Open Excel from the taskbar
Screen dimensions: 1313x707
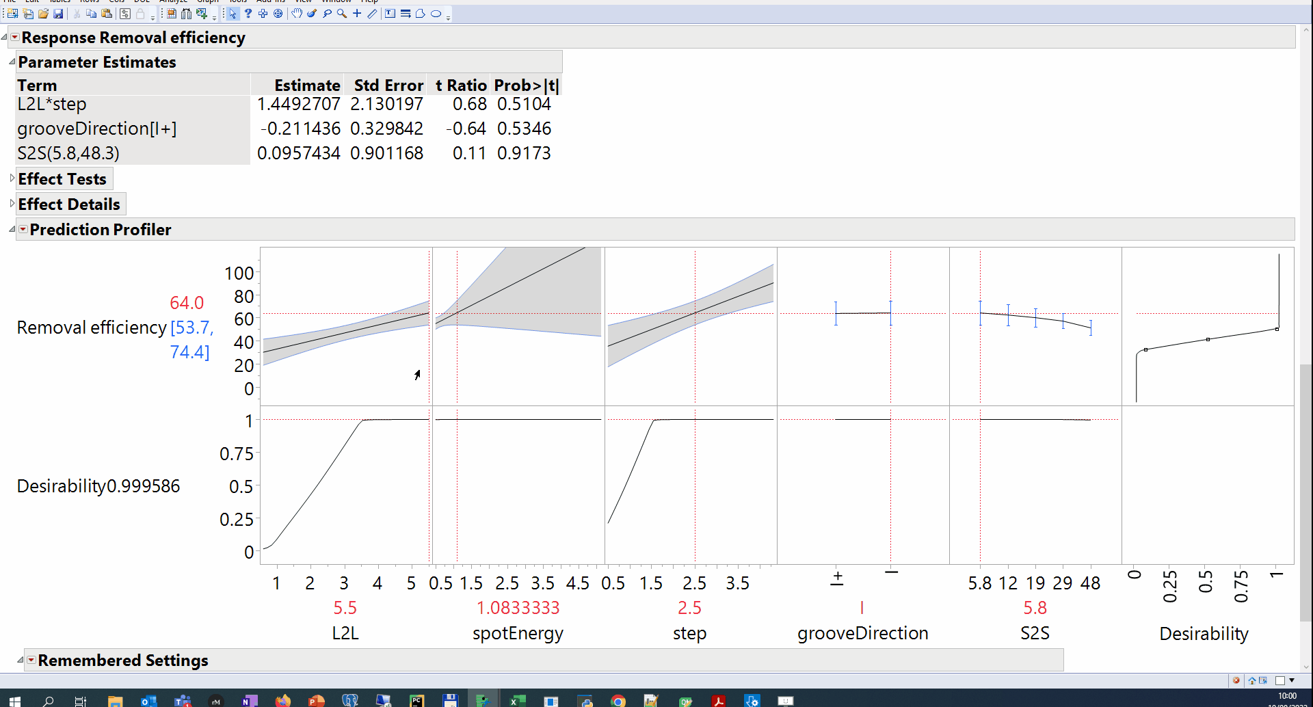click(x=516, y=700)
